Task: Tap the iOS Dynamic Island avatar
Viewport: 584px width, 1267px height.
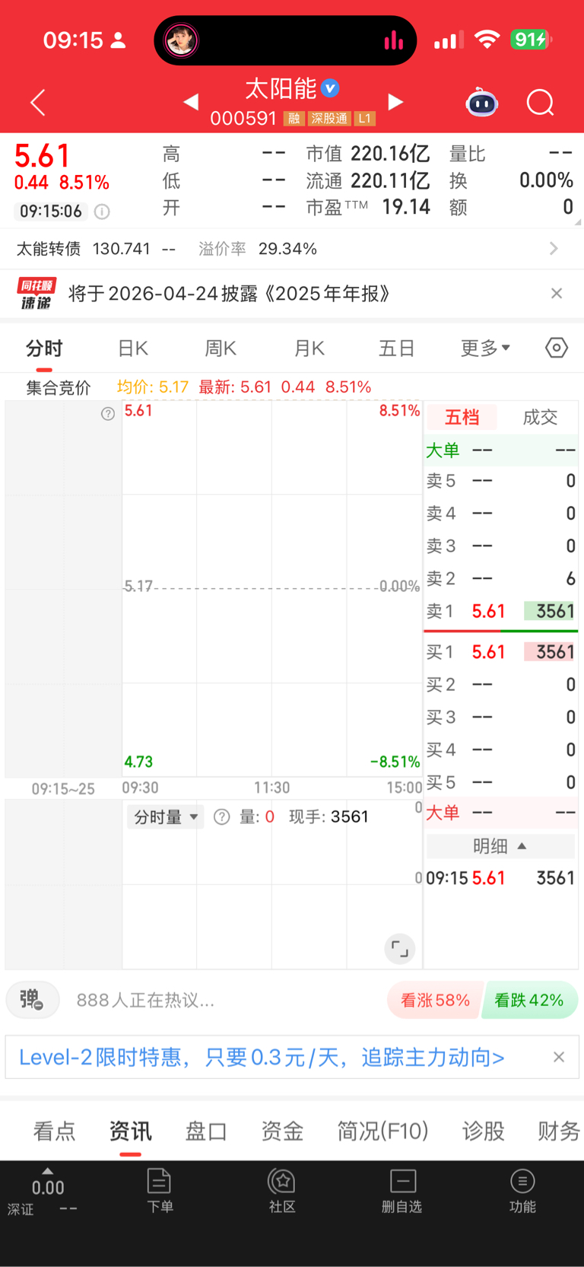Action: (x=182, y=40)
